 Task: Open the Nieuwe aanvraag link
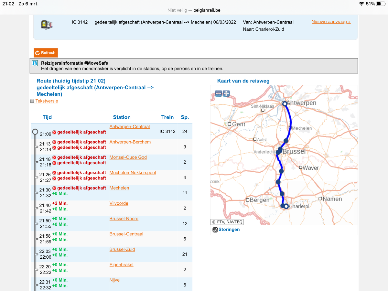(x=331, y=22)
